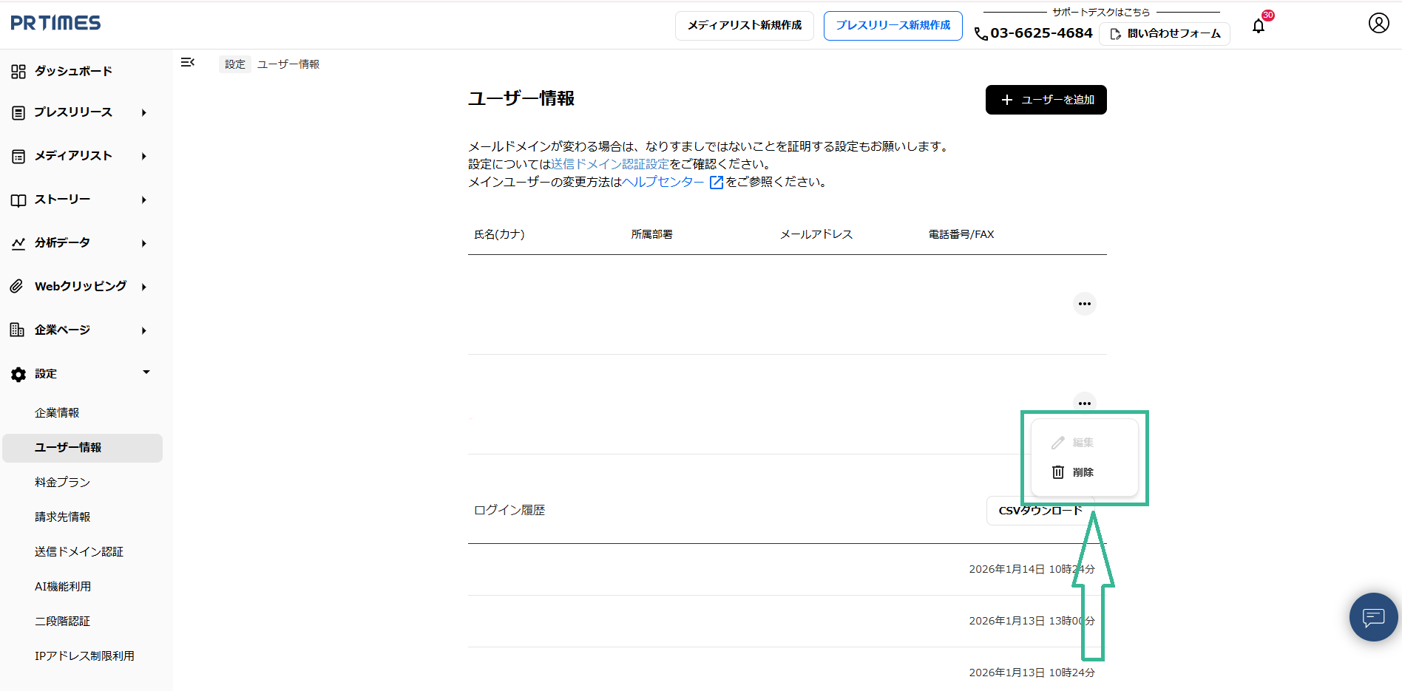
Task: Collapse the sidebar with the collapse icon
Action: (188, 63)
